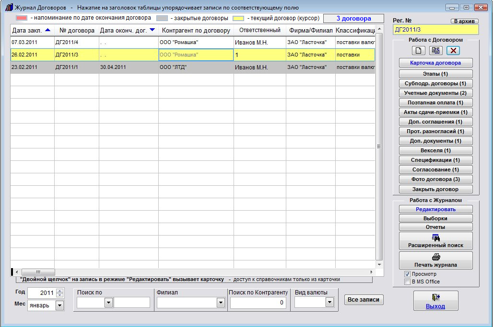Increase the Год year spinner value
The width and height of the screenshot is (493, 327).
click(59, 291)
